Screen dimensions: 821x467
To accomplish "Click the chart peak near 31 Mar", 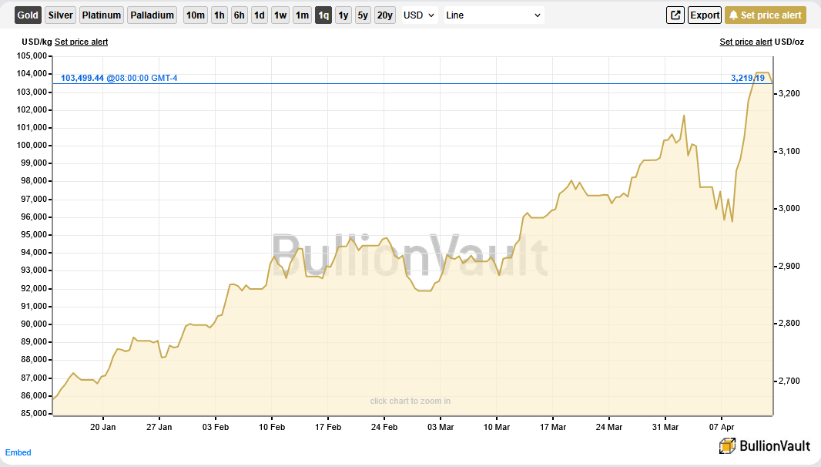I will click(684, 116).
